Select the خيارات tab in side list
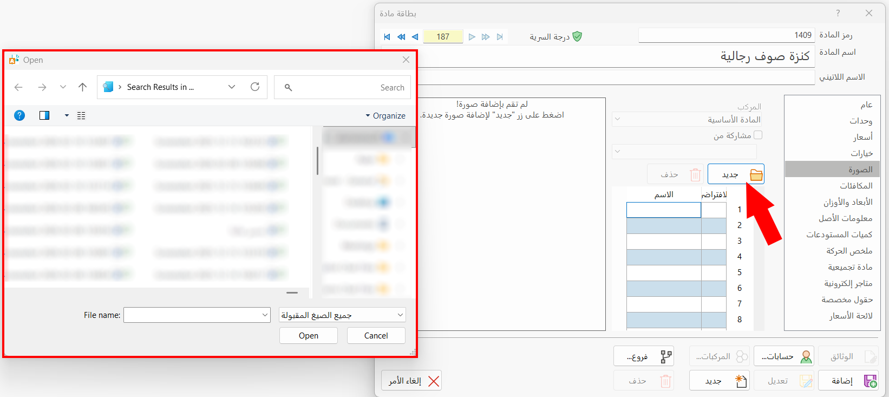 coord(832,153)
